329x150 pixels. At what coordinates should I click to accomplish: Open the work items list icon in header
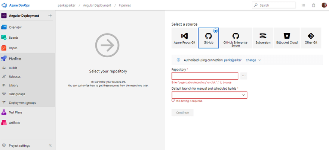coord(303,6)
